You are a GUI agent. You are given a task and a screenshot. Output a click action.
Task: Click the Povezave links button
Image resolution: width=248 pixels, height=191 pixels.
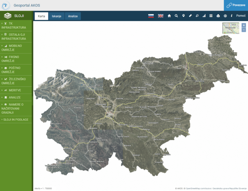click(x=236, y=5)
